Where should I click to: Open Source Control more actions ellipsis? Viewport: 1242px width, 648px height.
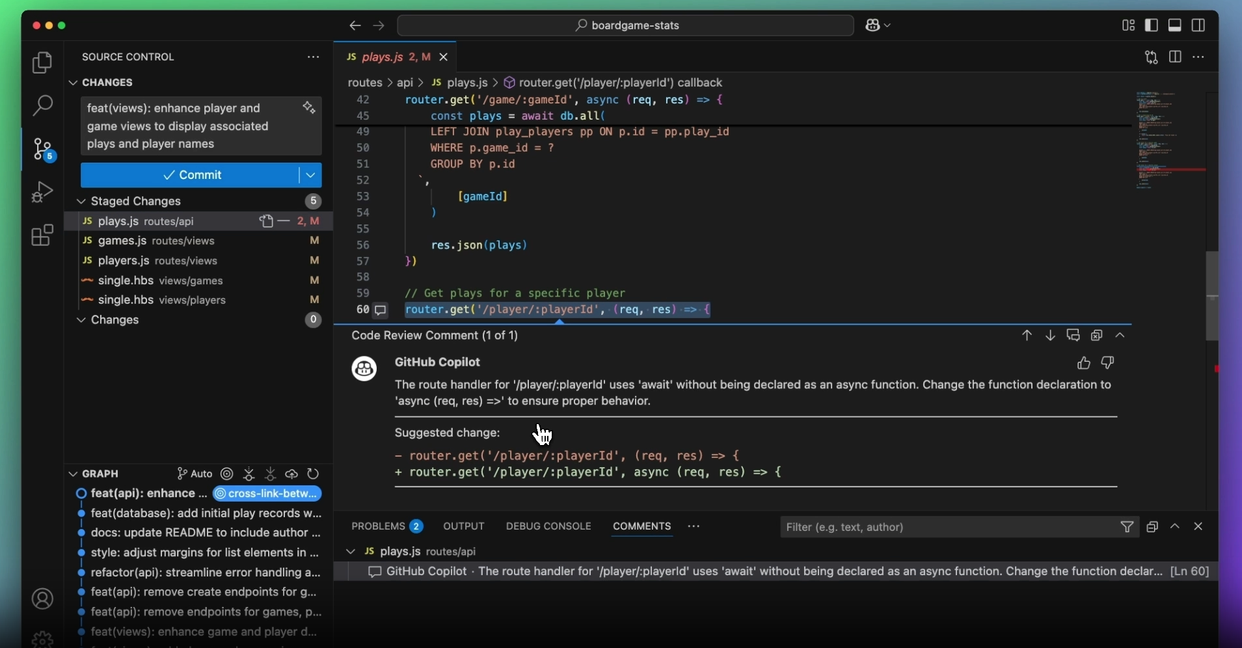[314, 57]
